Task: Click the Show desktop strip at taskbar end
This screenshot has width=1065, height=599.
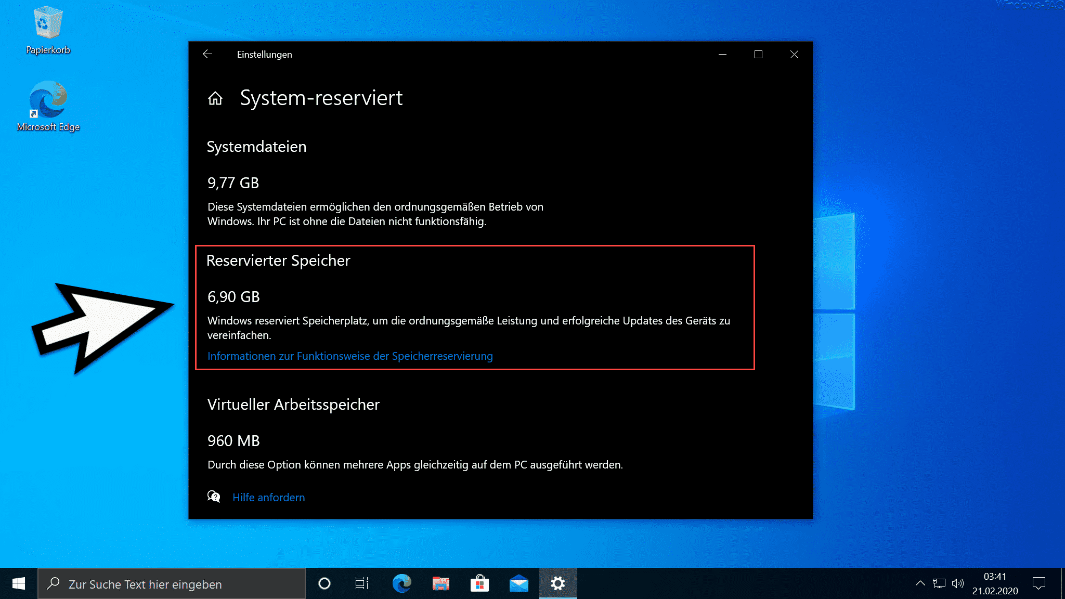Action: [x=1063, y=583]
